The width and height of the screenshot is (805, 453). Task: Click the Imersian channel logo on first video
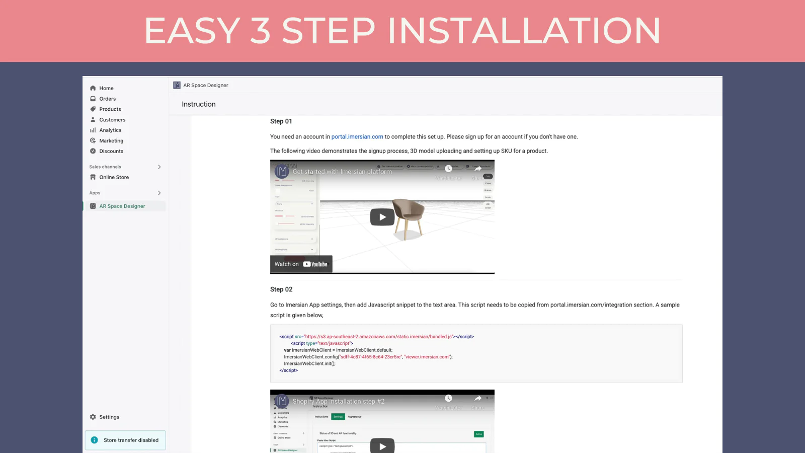[282, 172]
